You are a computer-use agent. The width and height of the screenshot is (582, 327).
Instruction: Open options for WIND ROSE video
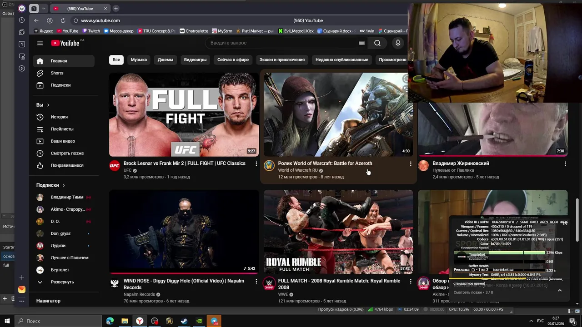click(256, 281)
